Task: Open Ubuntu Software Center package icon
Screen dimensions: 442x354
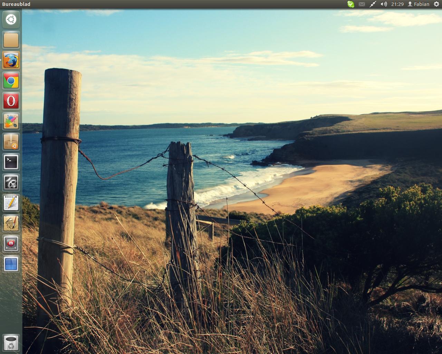Action: coord(11,142)
